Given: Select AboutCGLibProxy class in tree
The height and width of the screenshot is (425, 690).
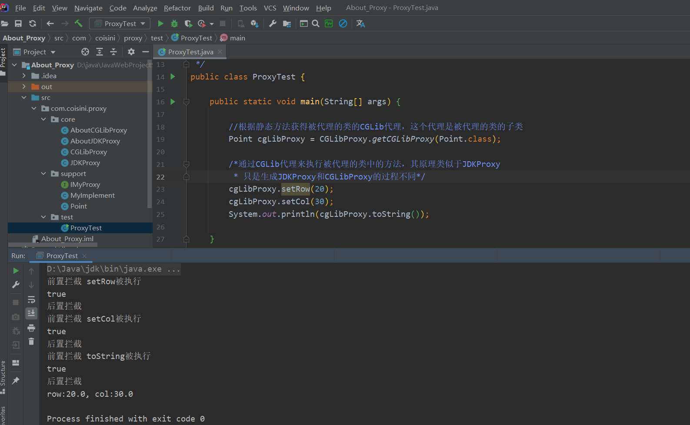Looking at the screenshot, I should coord(99,130).
